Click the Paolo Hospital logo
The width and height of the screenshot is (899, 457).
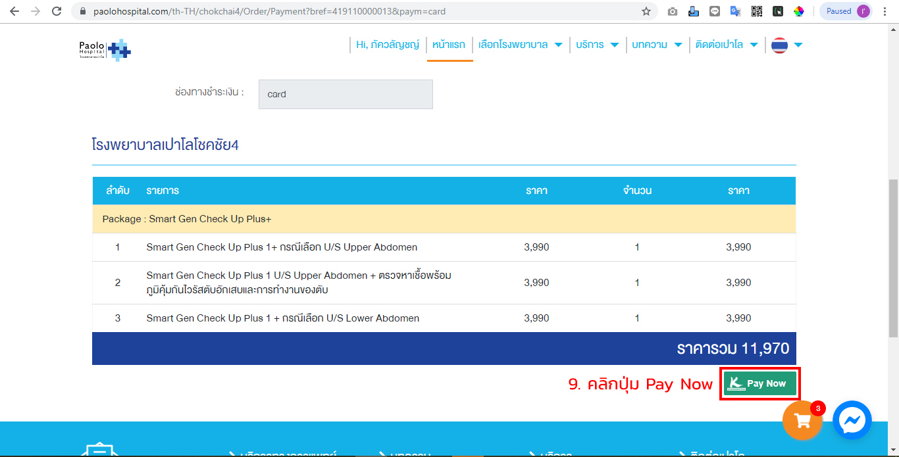(105, 50)
